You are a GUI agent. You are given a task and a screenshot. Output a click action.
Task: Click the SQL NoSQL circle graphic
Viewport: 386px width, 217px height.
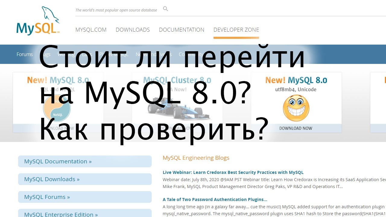coord(57,108)
